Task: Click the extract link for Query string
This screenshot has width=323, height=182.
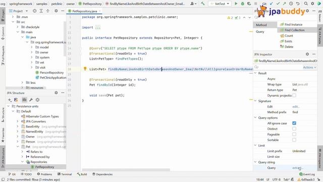Action: [297, 168]
